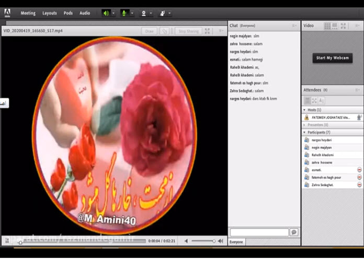Click the video volume slider
This screenshot has width=364, height=260.
coord(203,241)
